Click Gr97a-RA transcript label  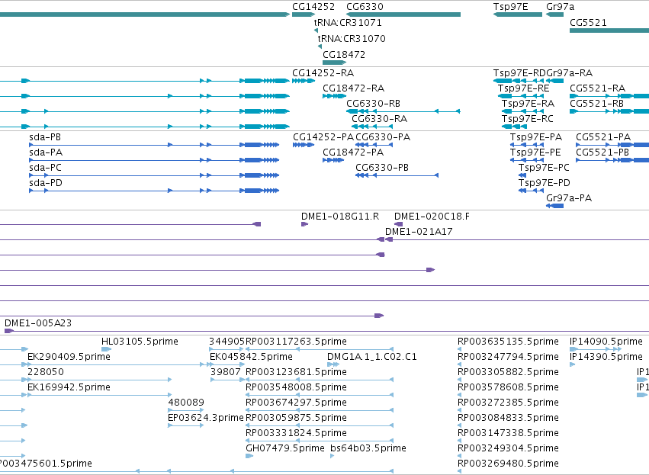tap(570, 73)
